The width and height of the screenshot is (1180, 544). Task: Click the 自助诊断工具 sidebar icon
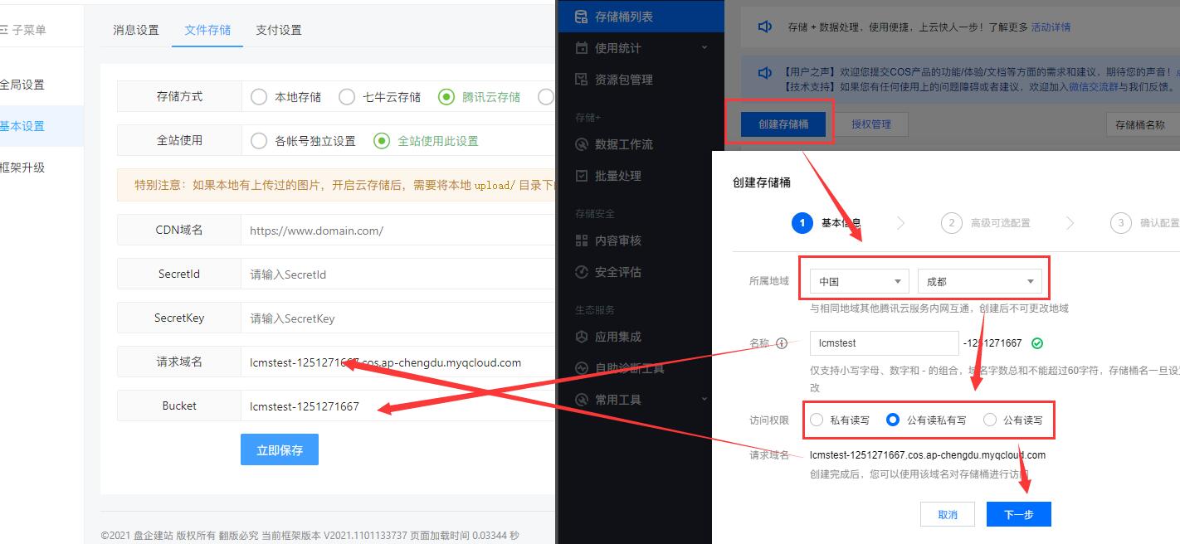pyautogui.click(x=582, y=368)
